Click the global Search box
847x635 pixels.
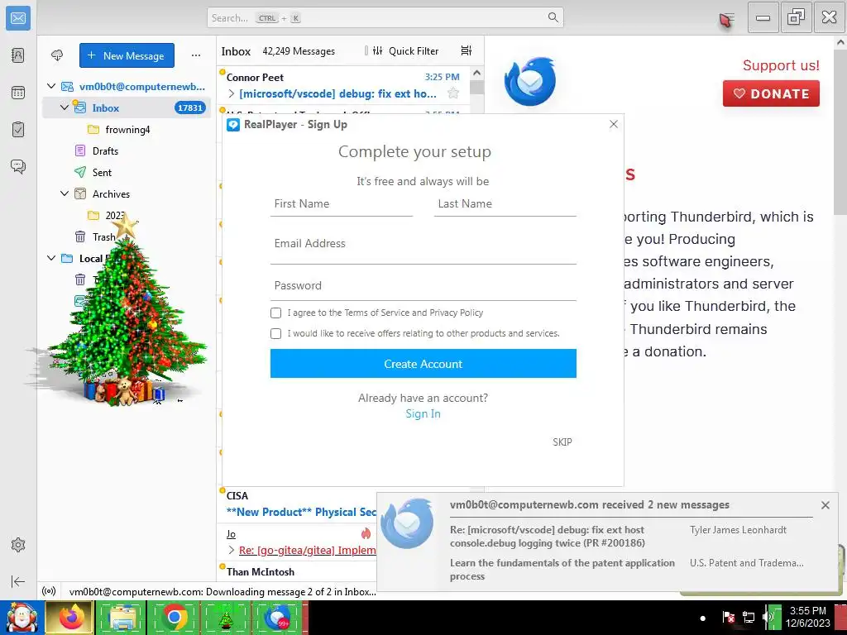pyautogui.click(x=385, y=17)
